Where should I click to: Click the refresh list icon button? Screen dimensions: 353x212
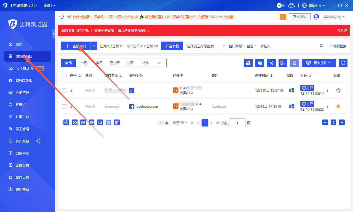coord(343,63)
